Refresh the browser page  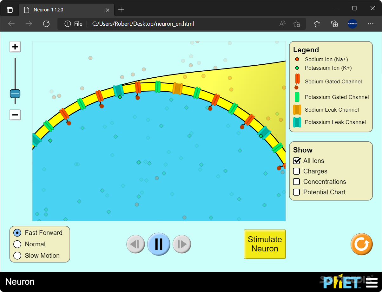point(46,24)
